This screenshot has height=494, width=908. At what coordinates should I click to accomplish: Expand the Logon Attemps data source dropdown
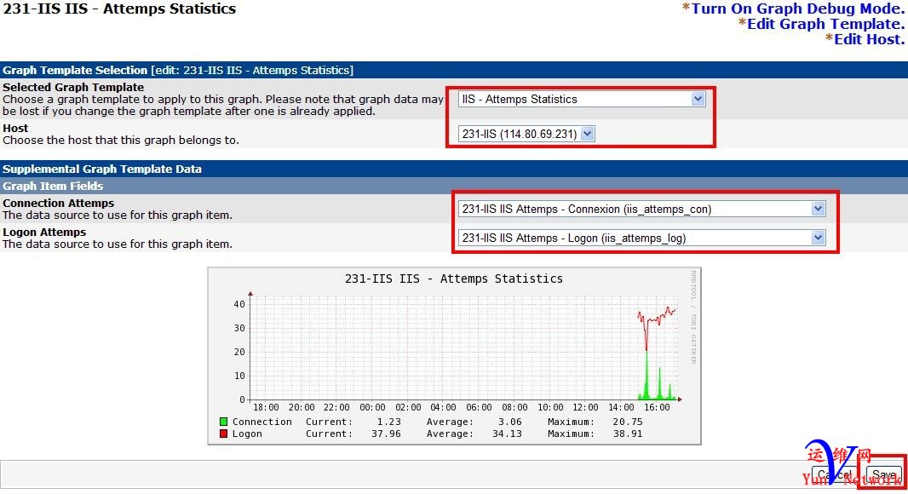coord(641,238)
